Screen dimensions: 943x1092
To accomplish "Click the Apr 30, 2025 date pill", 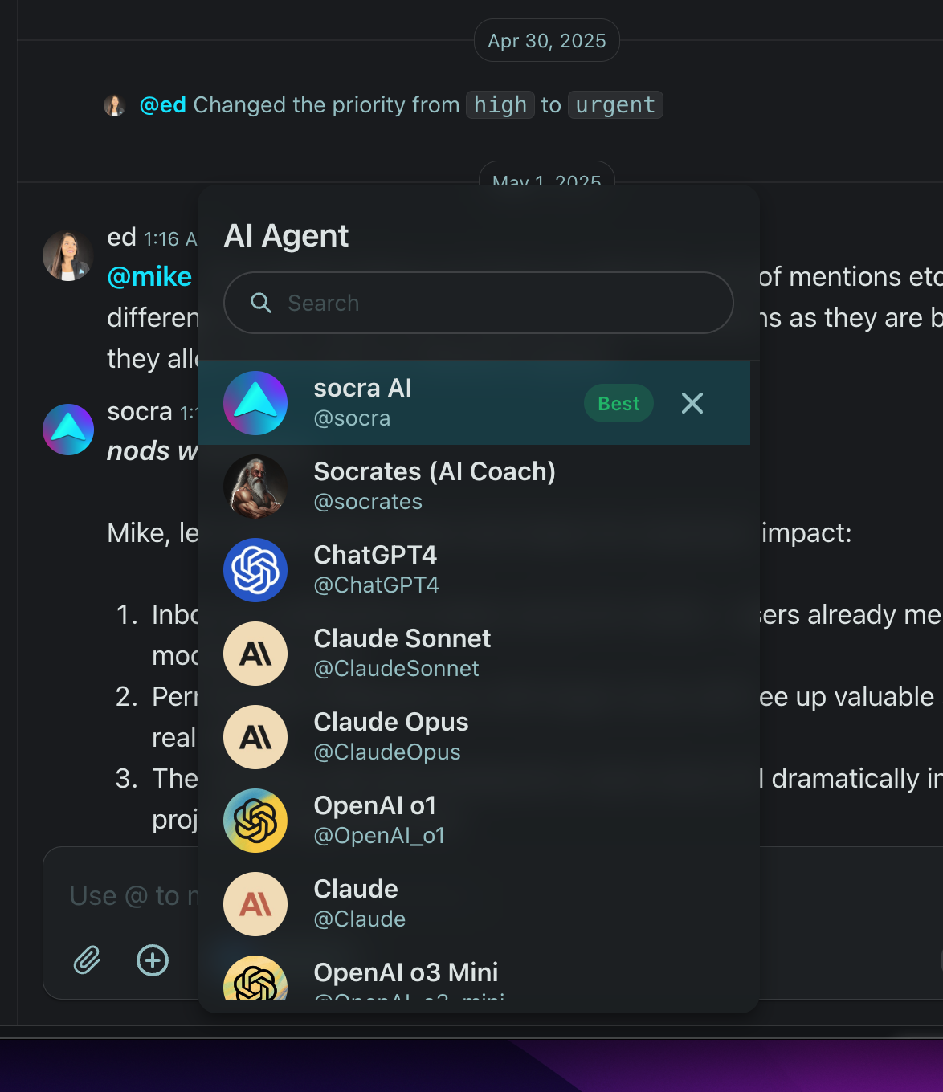I will click(547, 41).
